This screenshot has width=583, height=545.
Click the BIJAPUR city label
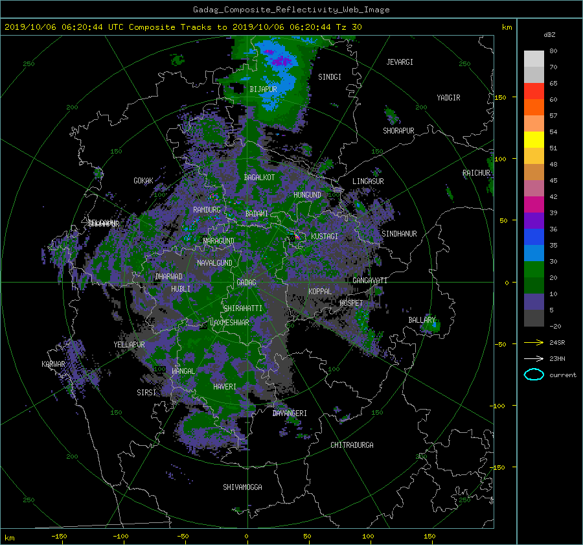(x=263, y=89)
